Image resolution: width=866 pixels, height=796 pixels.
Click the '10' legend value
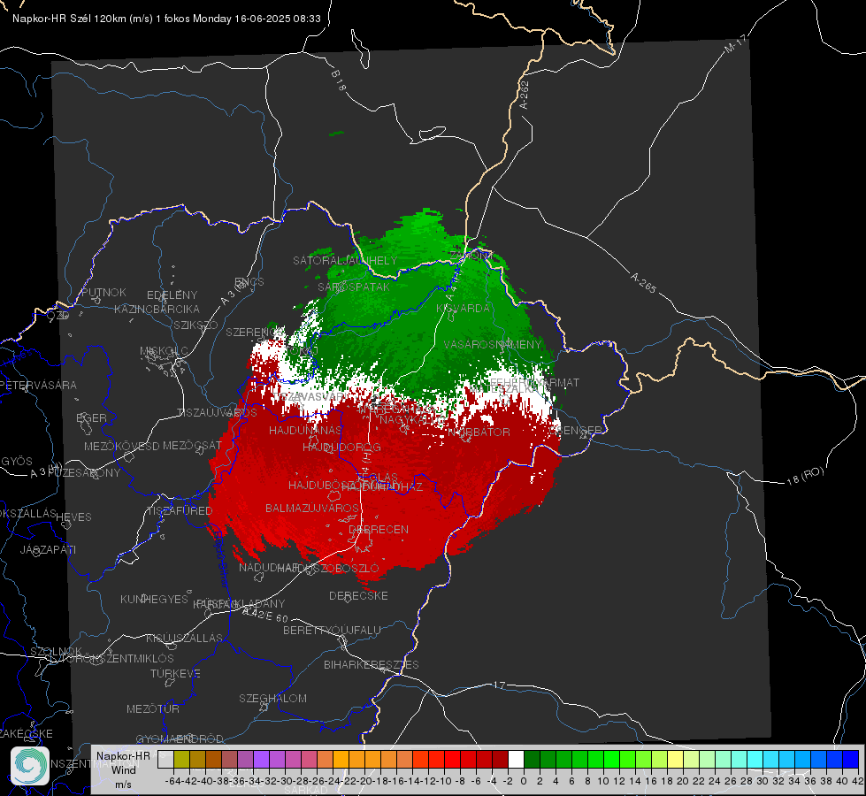[x=603, y=781]
